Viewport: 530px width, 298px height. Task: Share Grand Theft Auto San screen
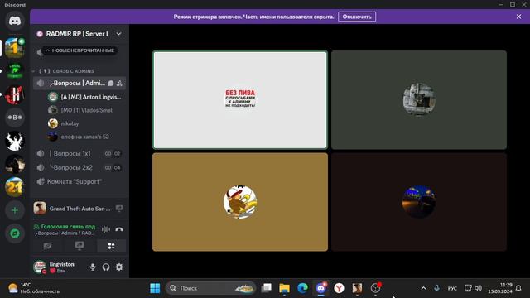[x=119, y=209]
